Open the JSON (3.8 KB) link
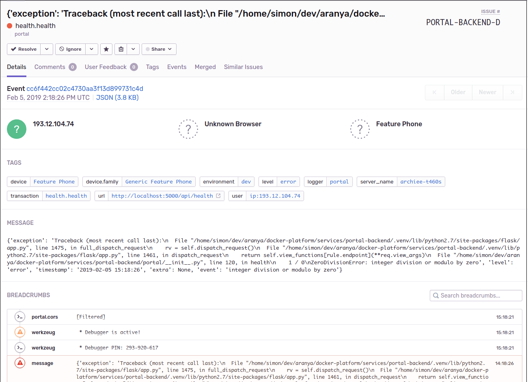The height and width of the screenshot is (382, 528). 117,97
